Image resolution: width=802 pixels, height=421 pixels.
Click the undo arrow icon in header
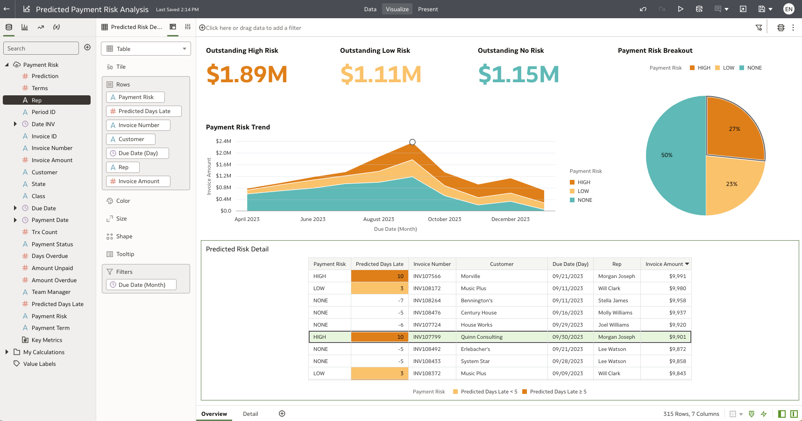pyautogui.click(x=643, y=9)
